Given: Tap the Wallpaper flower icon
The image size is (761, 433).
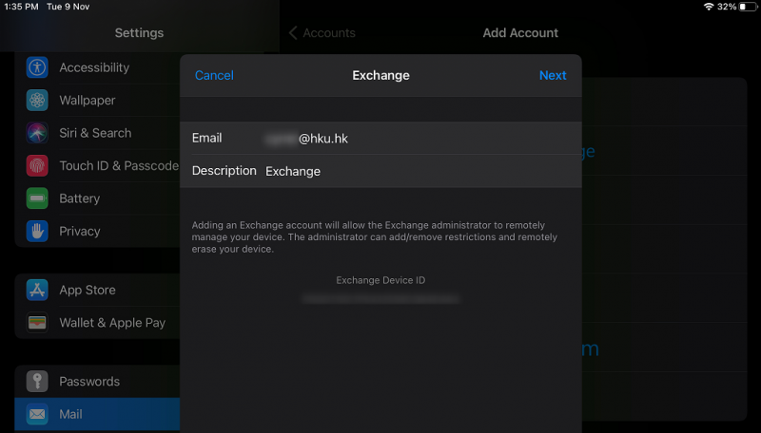Looking at the screenshot, I should point(37,101).
